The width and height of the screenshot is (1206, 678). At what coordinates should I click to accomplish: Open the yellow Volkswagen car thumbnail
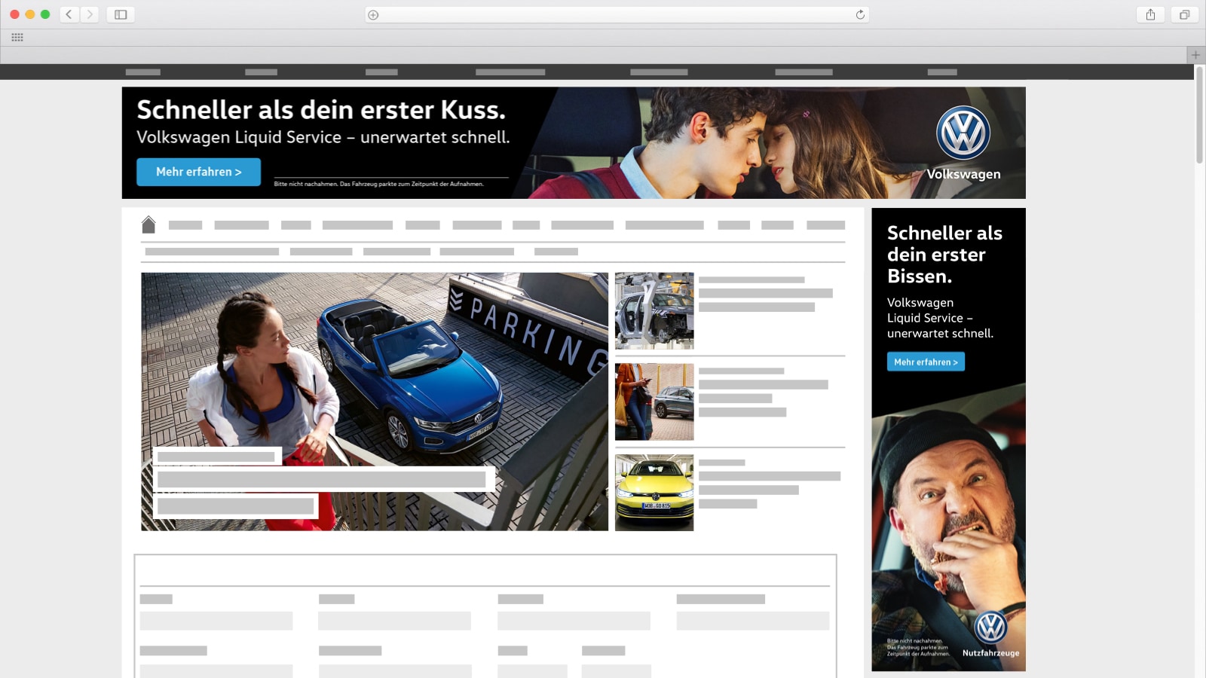[654, 493]
